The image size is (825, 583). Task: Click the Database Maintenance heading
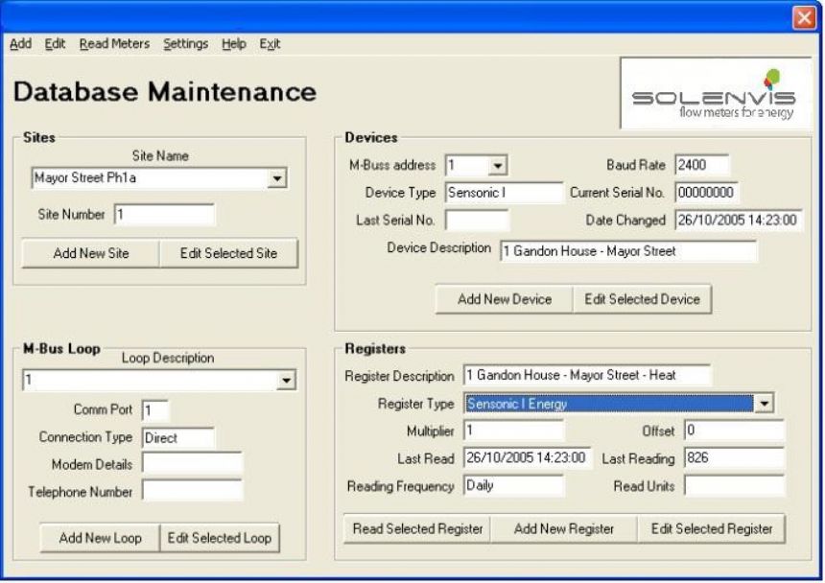point(165,92)
